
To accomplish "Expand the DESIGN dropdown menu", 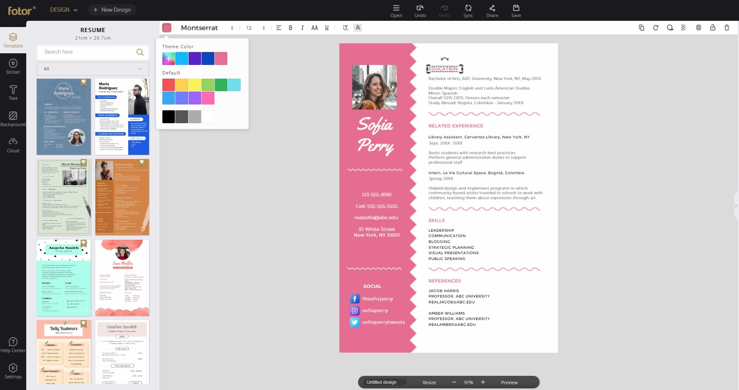I will point(64,10).
